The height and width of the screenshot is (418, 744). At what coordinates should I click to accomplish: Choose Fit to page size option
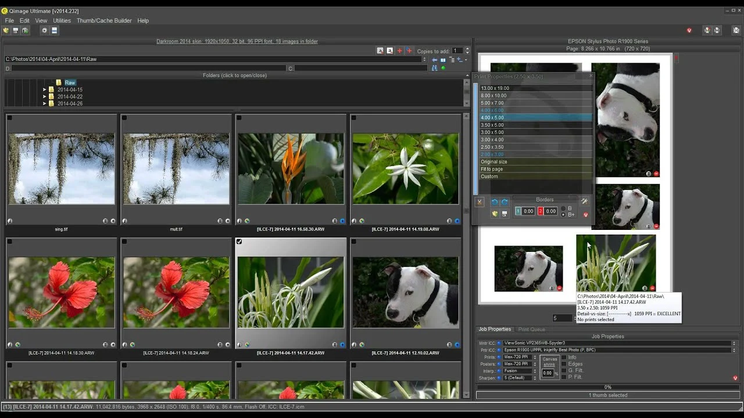click(535, 169)
